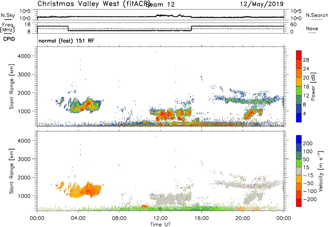Click the '200' label on Velocity colorbar
Screen dimensions: 328x227
(308, 143)
